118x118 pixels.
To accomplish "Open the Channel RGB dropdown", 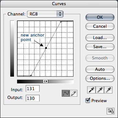I will [45, 14].
